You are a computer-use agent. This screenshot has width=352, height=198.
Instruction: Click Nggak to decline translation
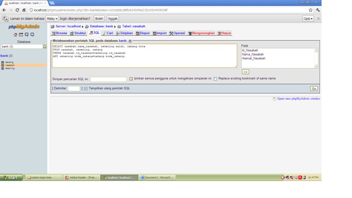[x=113, y=19]
